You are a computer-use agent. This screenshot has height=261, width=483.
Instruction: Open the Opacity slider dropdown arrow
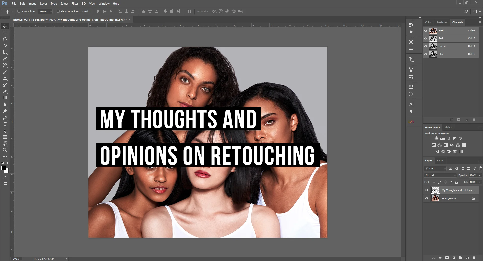click(x=480, y=175)
